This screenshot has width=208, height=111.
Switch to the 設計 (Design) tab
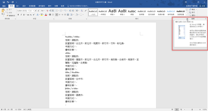24,6
